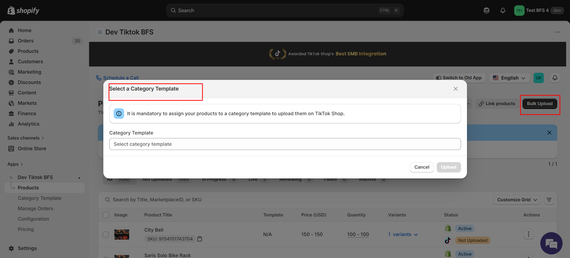Open Category Template in sidebar
Viewport: 570px width, 258px height.
[39, 198]
